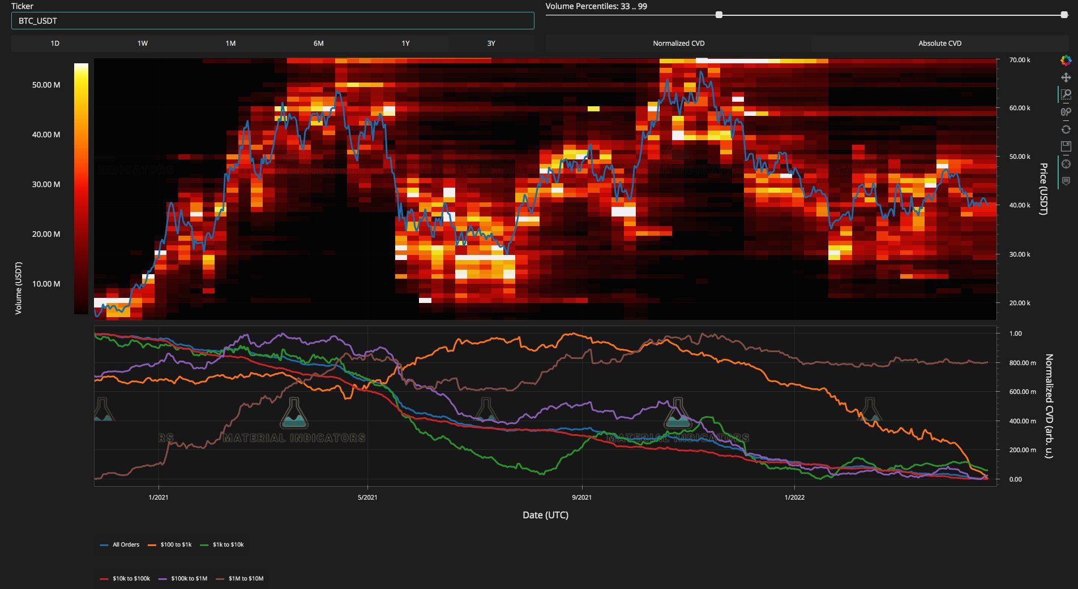Click the lower Volume Percentiles slider handle
This screenshot has height=589, width=1078.
click(719, 15)
